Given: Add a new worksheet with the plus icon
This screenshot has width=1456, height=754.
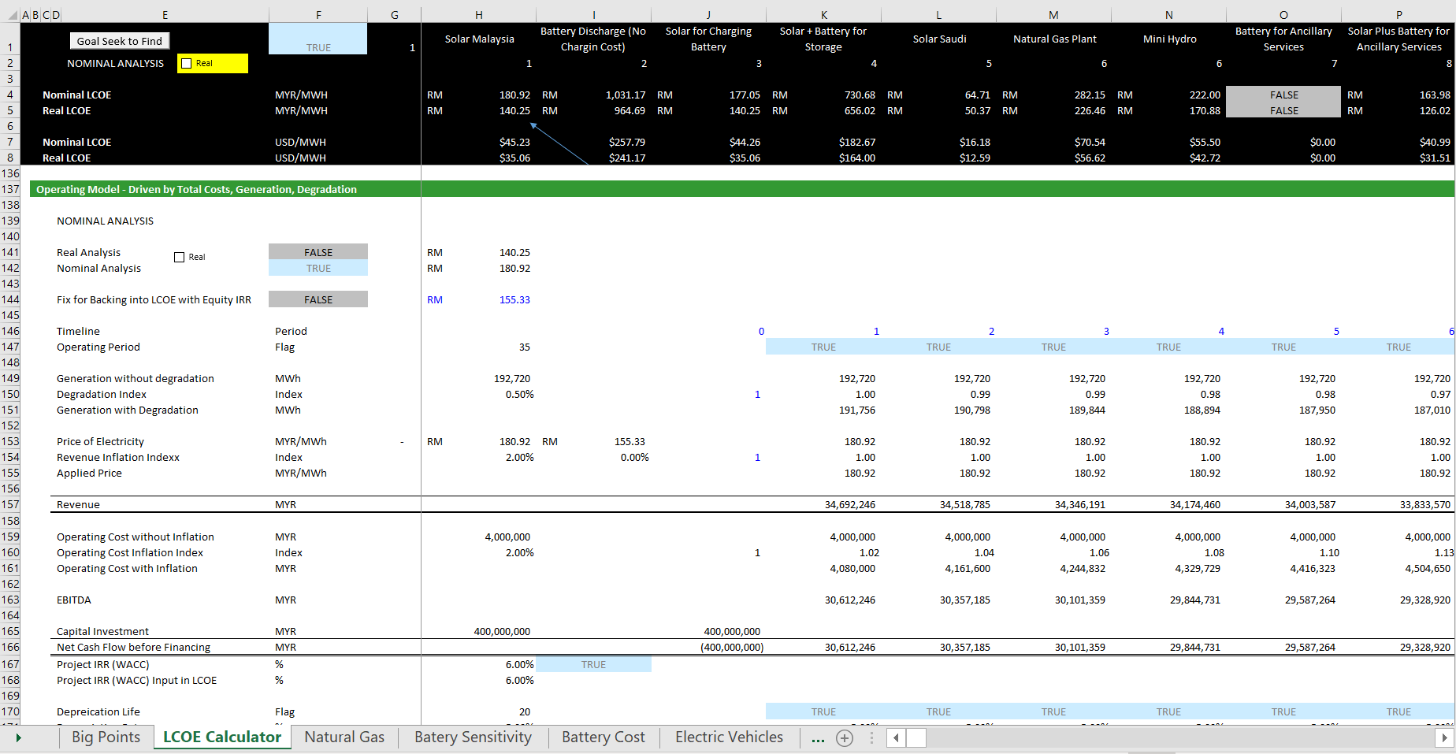Looking at the screenshot, I should pos(844,737).
